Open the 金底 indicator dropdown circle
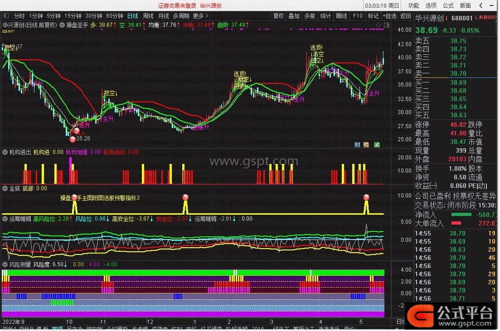Image resolution: width=500 pixels, height=331 pixels. (5, 189)
